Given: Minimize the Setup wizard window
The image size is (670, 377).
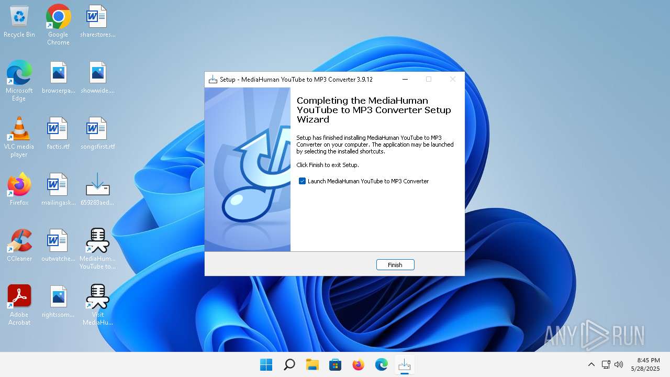Looking at the screenshot, I should 405,80.
